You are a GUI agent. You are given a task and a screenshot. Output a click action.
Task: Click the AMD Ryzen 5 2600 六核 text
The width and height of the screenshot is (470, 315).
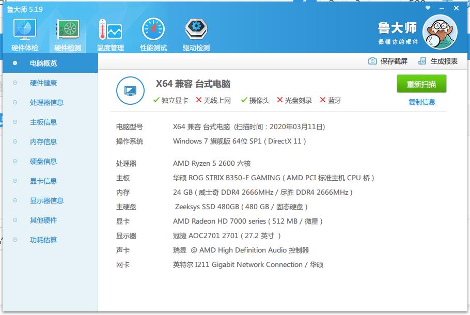point(212,163)
